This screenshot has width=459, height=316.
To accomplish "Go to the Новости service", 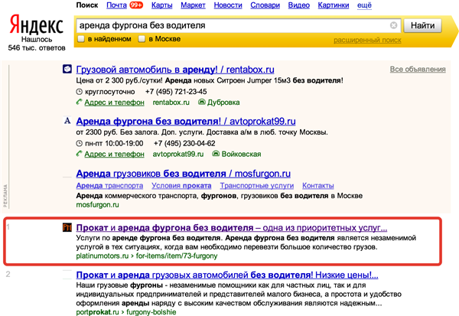I will pos(228,5).
